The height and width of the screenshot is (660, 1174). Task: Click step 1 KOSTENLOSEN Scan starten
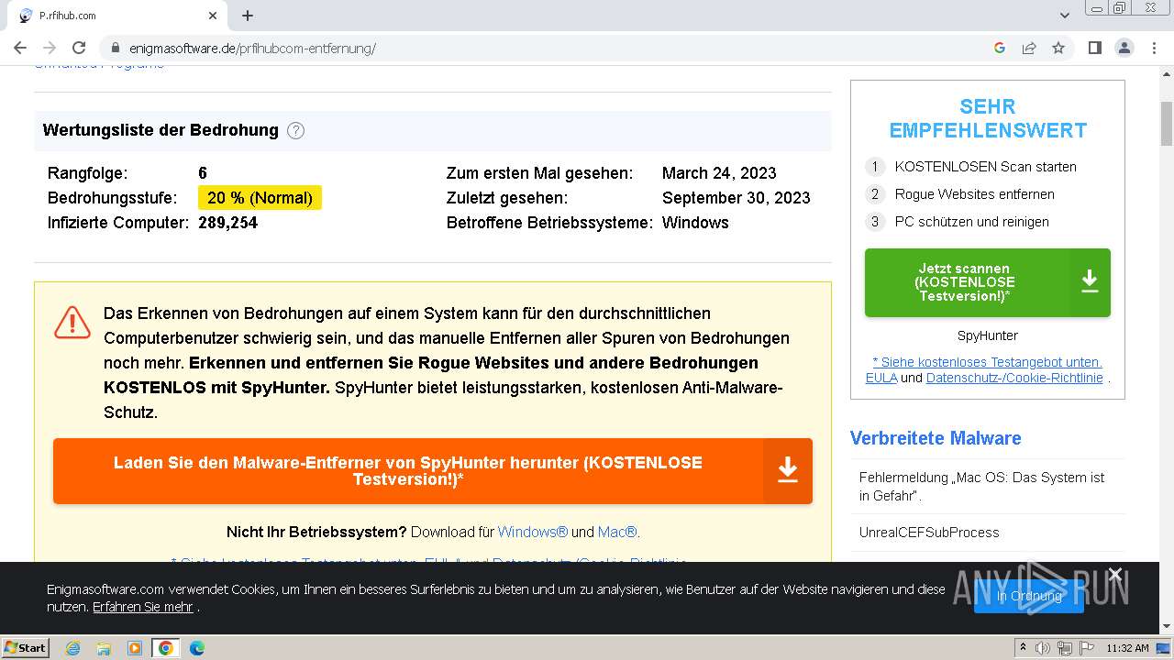[x=986, y=167]
